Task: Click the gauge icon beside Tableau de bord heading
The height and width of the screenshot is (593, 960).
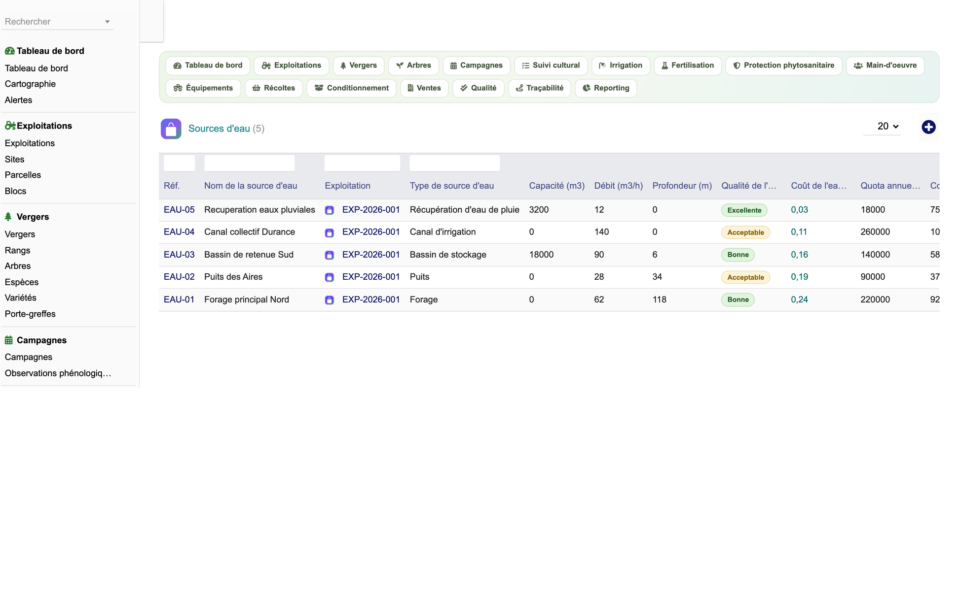Action: point(9,51)
